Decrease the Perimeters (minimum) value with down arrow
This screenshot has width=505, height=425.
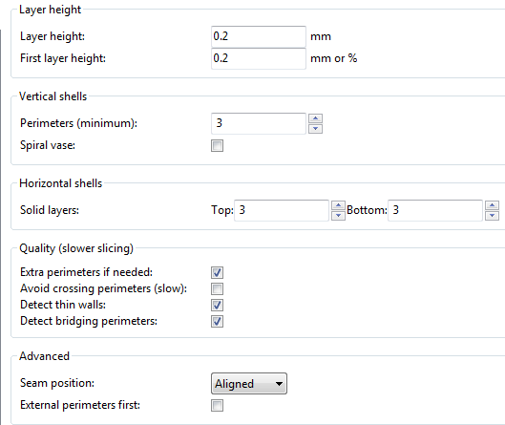click(315, 129)
